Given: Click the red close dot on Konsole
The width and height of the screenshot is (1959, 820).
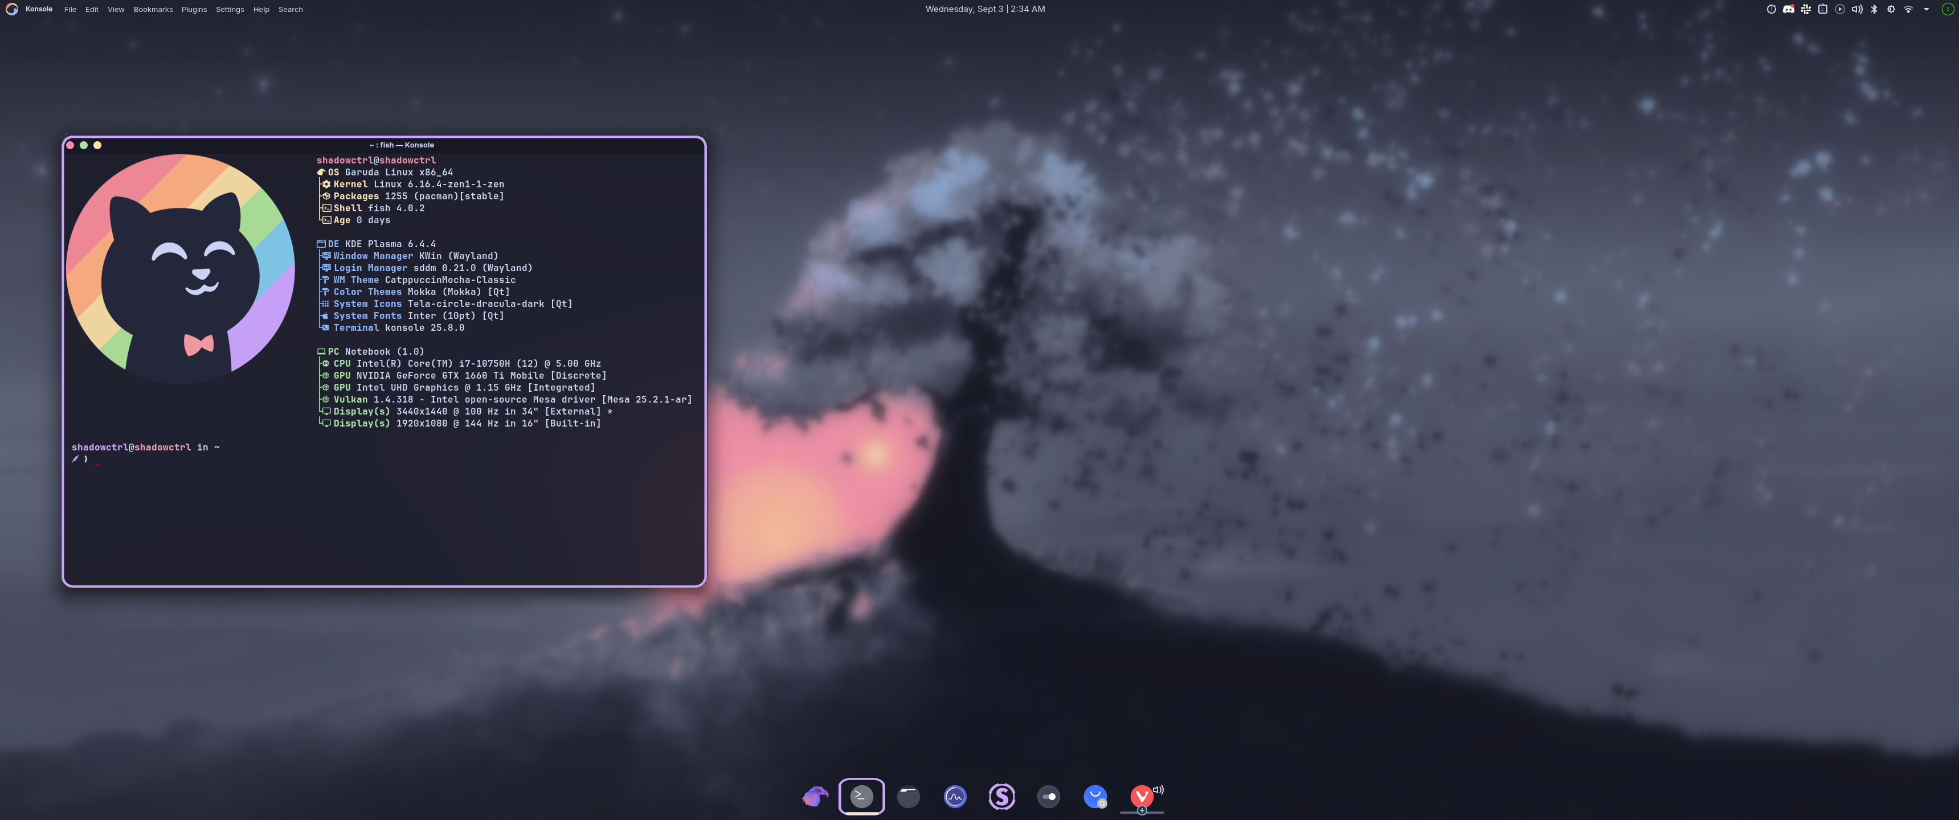Looking at the screenshot, I should pos(70,145).
